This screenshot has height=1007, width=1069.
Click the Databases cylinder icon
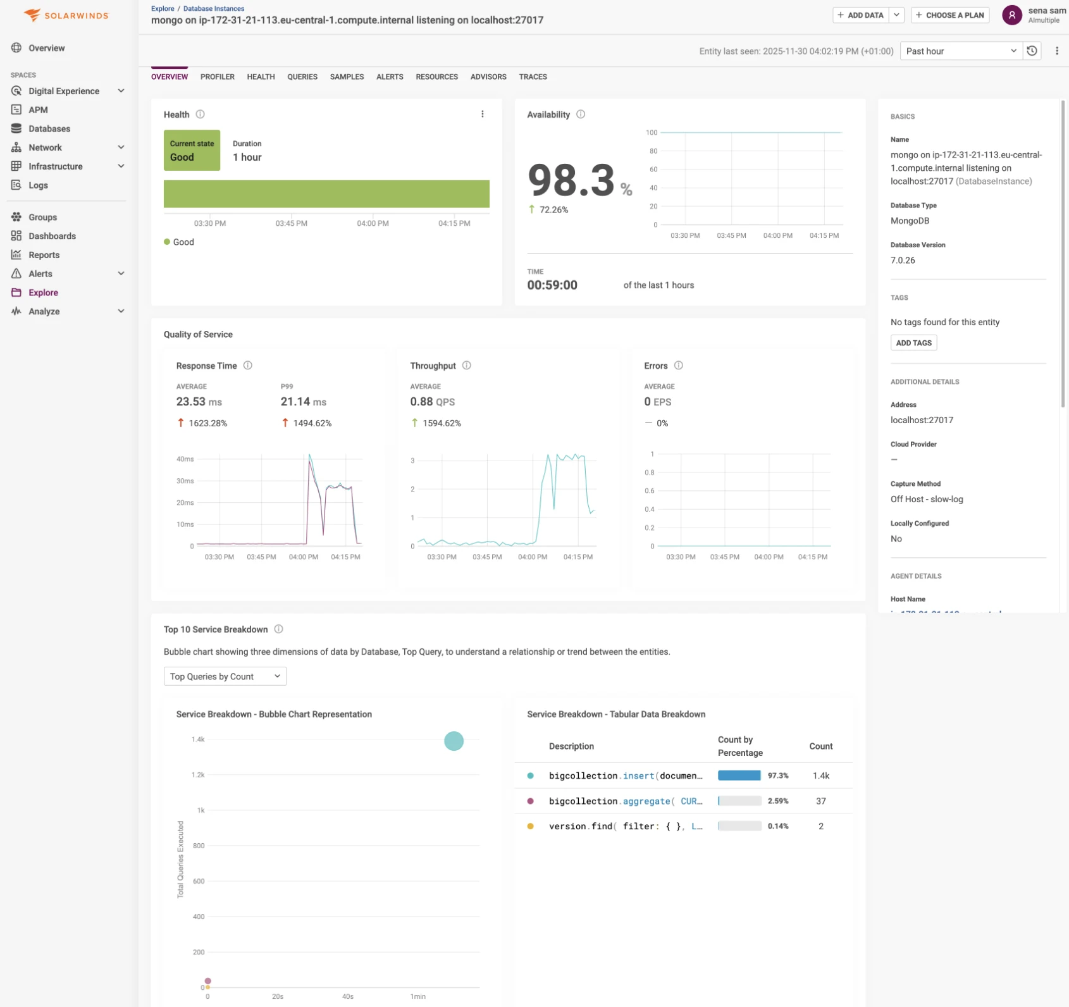pyautogui.click(x=16, y=128)
